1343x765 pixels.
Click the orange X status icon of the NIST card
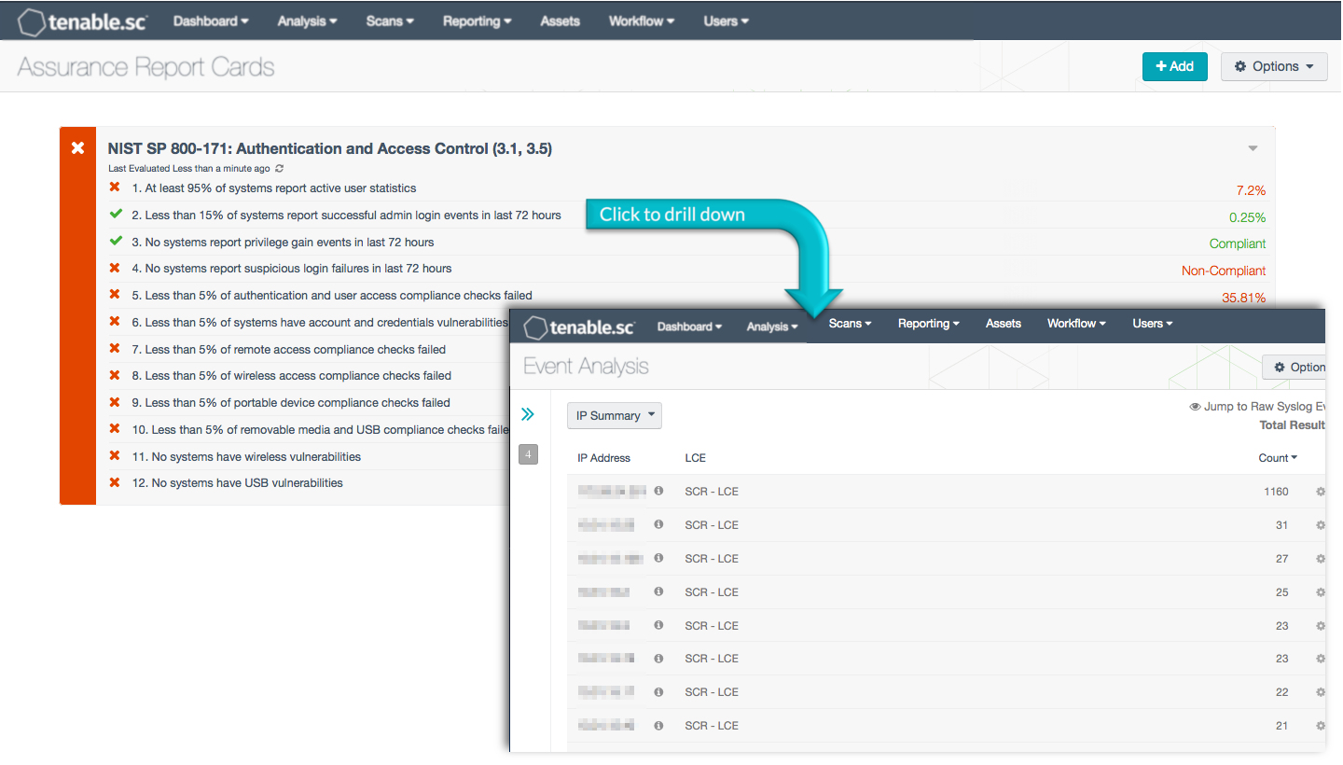78,148
